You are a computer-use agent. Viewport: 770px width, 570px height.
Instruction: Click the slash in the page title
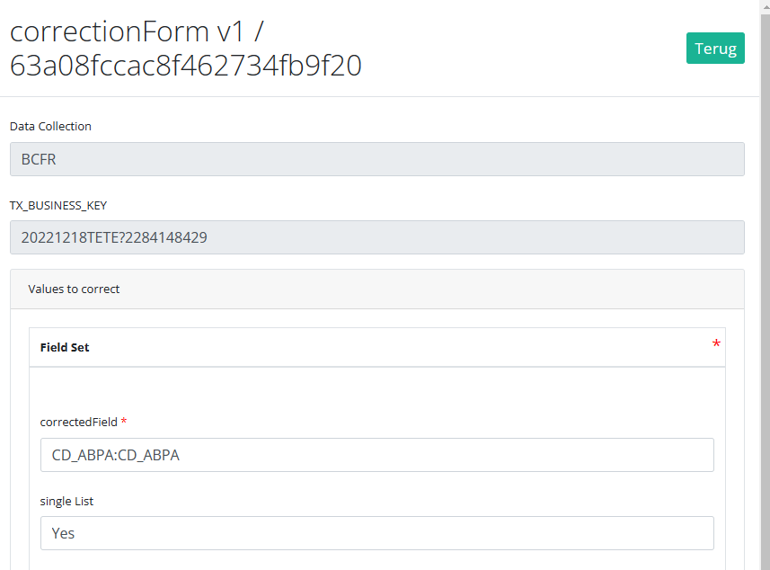coord(258,31)
